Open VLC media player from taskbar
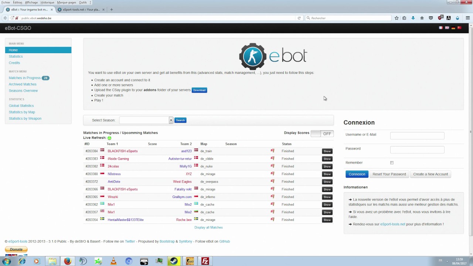473x266 pixels. 113,261
